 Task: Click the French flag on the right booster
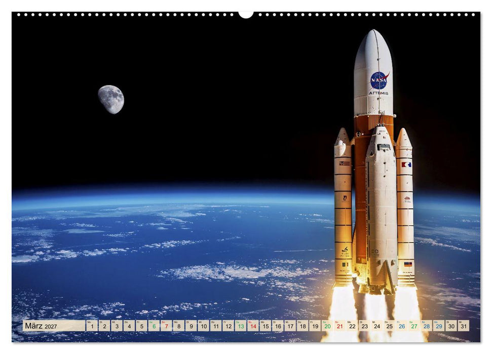pyautogui.click(x=406, y=164)
